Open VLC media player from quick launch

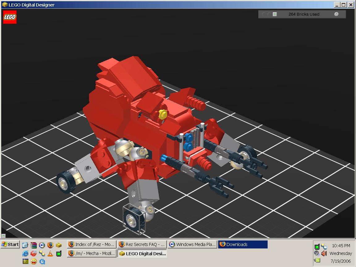pos(50,253)
